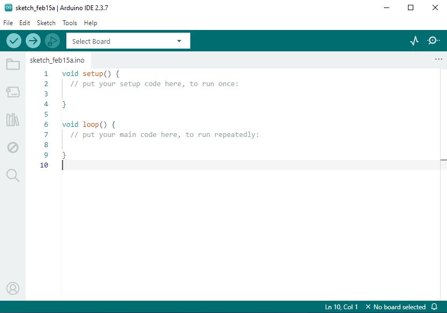Click the account profile icon

pyautogui.click(x=13, y=288)
